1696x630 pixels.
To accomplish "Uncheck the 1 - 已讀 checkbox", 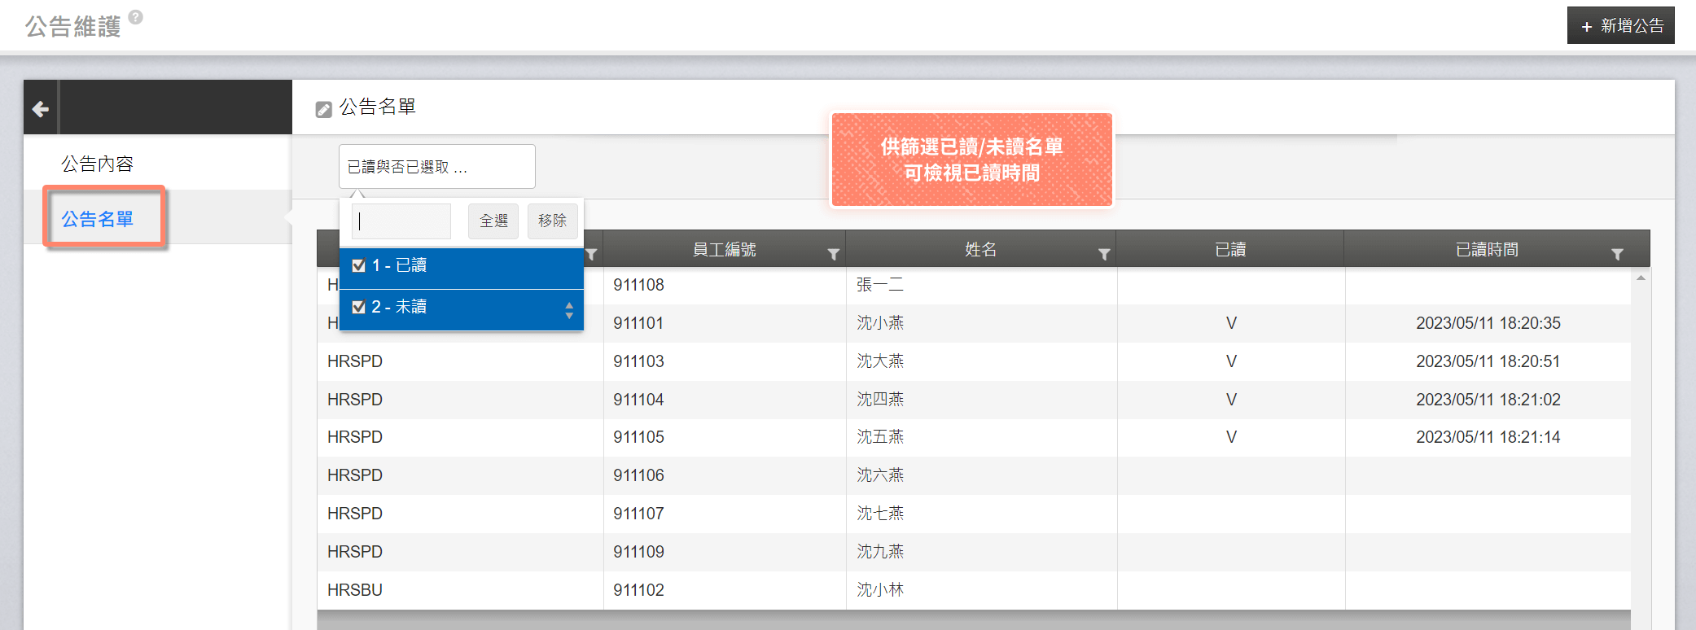I will pyautogui.click(x=358, y=265).
